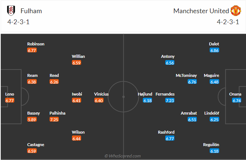
Task: Select Højlund on the pitch
Action: click(x=145, y=94)
